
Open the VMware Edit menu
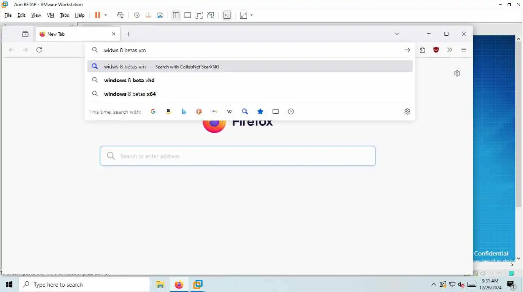[21, 15]
